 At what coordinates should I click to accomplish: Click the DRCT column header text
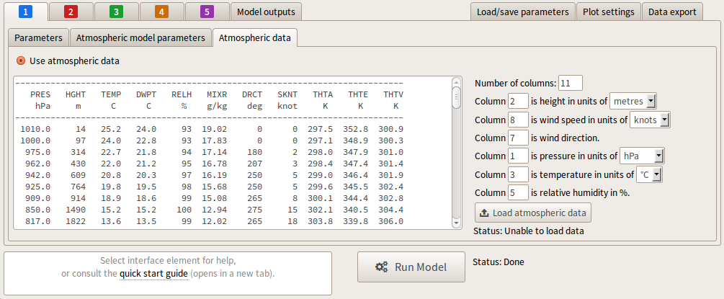pos(252,94)
